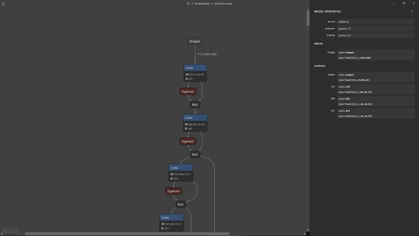The image size is (419, 236).
Task: Collapse details for output 345
Action: [x=412, y=87]
